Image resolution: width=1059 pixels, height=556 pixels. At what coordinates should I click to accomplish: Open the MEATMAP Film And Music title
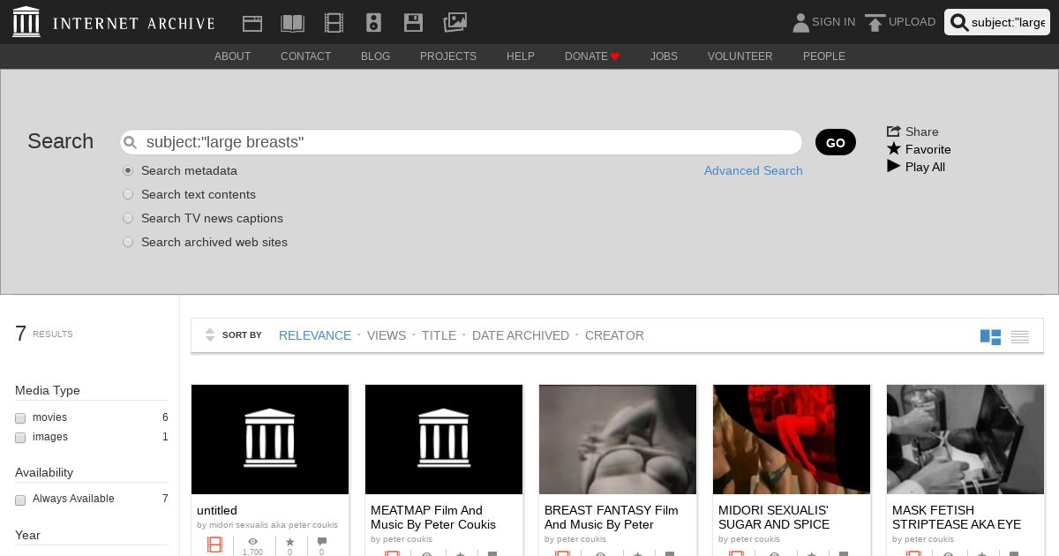tap(433, 517)
